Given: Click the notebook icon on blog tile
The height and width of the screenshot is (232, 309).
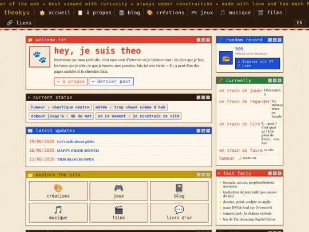Looking at the screenshot, I should pos(179,188).
